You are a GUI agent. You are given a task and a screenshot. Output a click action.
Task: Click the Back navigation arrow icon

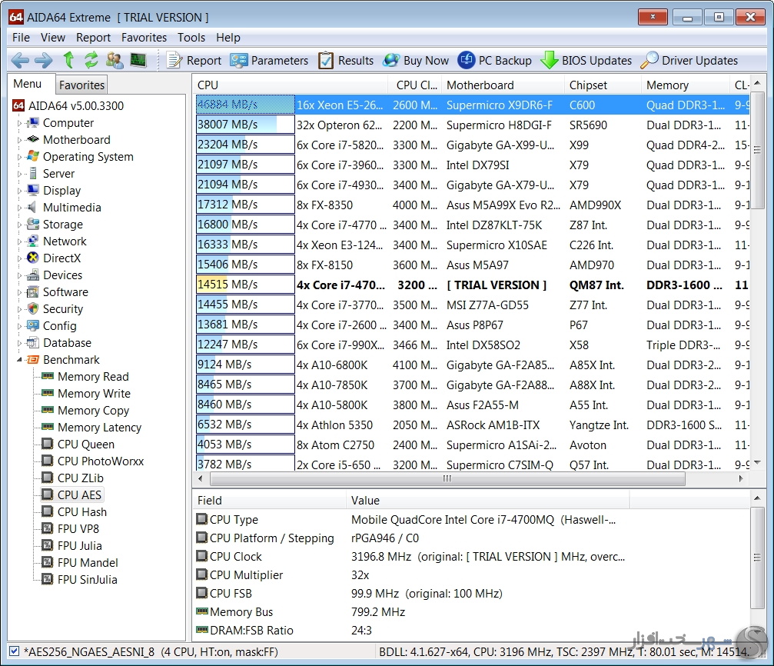pos(20,60)
